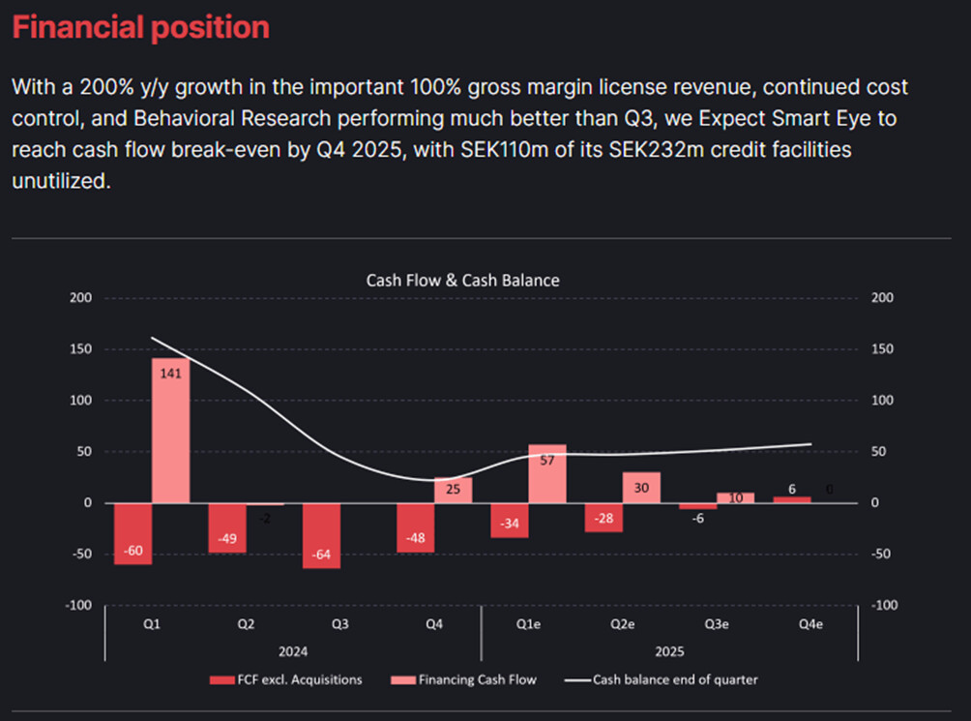971x721 pixels.
Task: Click the Q3 axis label under 2024
Action: point(340,624)
